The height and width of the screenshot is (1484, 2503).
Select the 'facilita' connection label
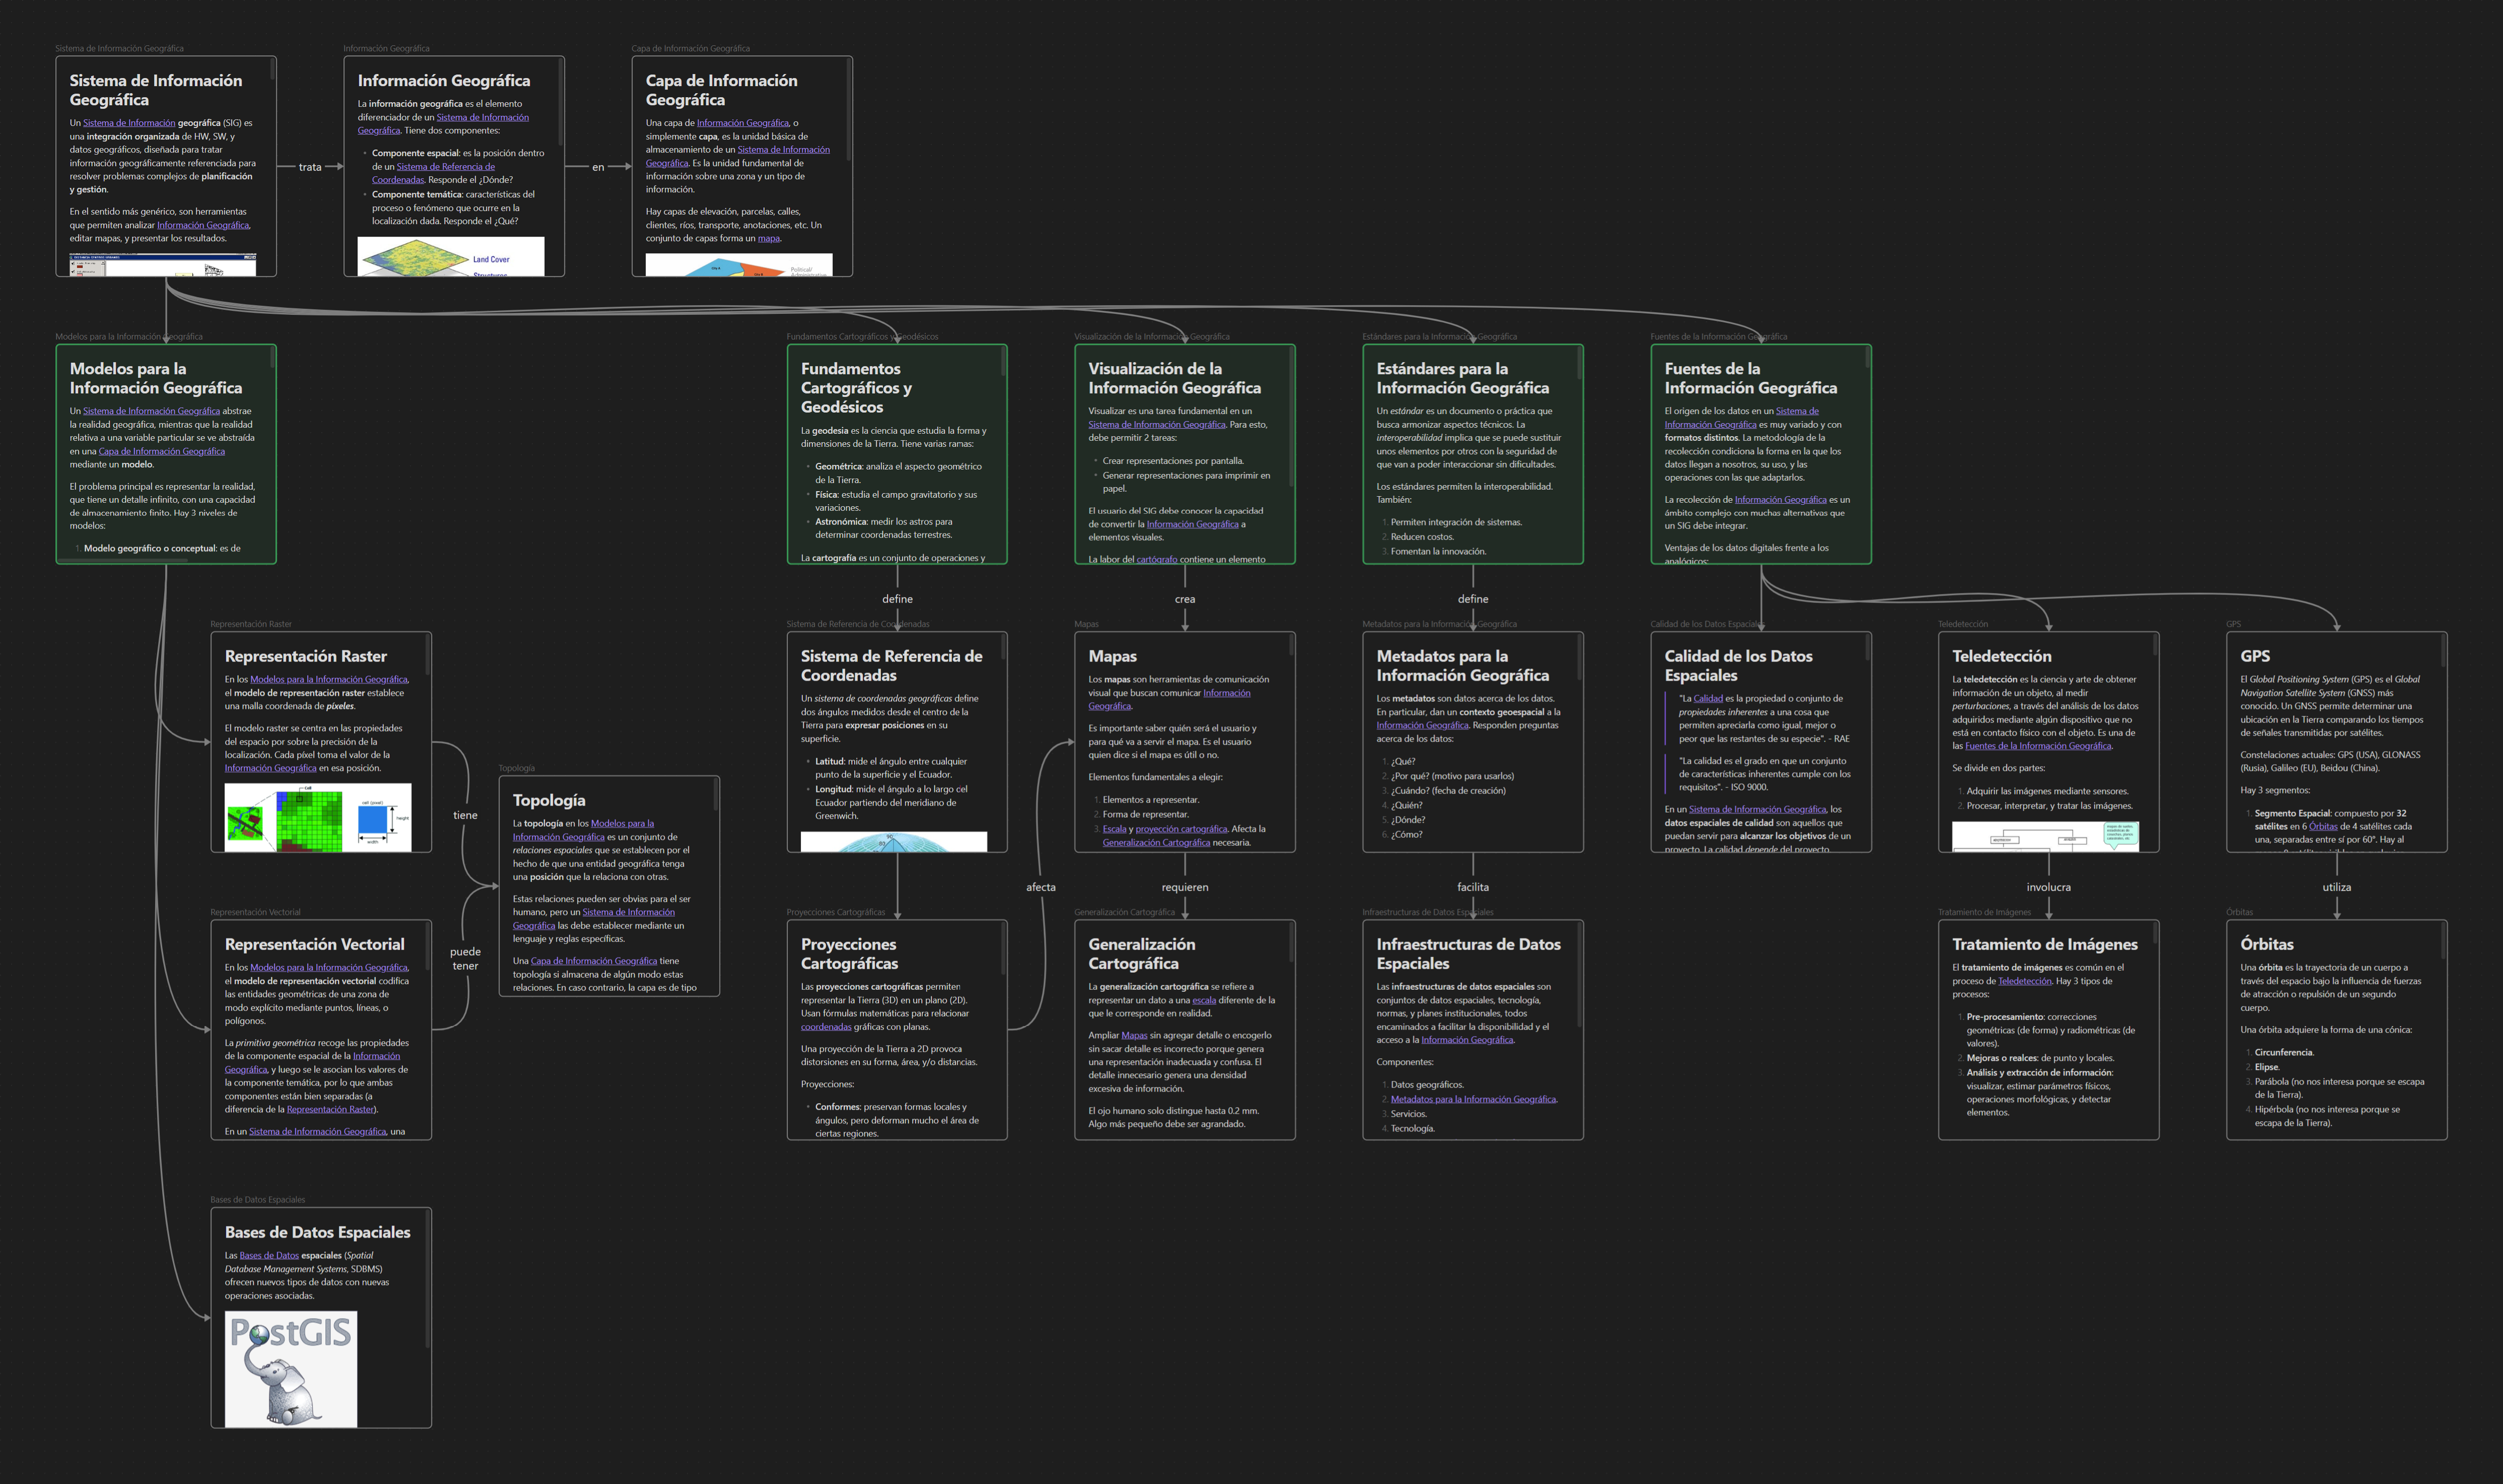(x=1473, y=887)
